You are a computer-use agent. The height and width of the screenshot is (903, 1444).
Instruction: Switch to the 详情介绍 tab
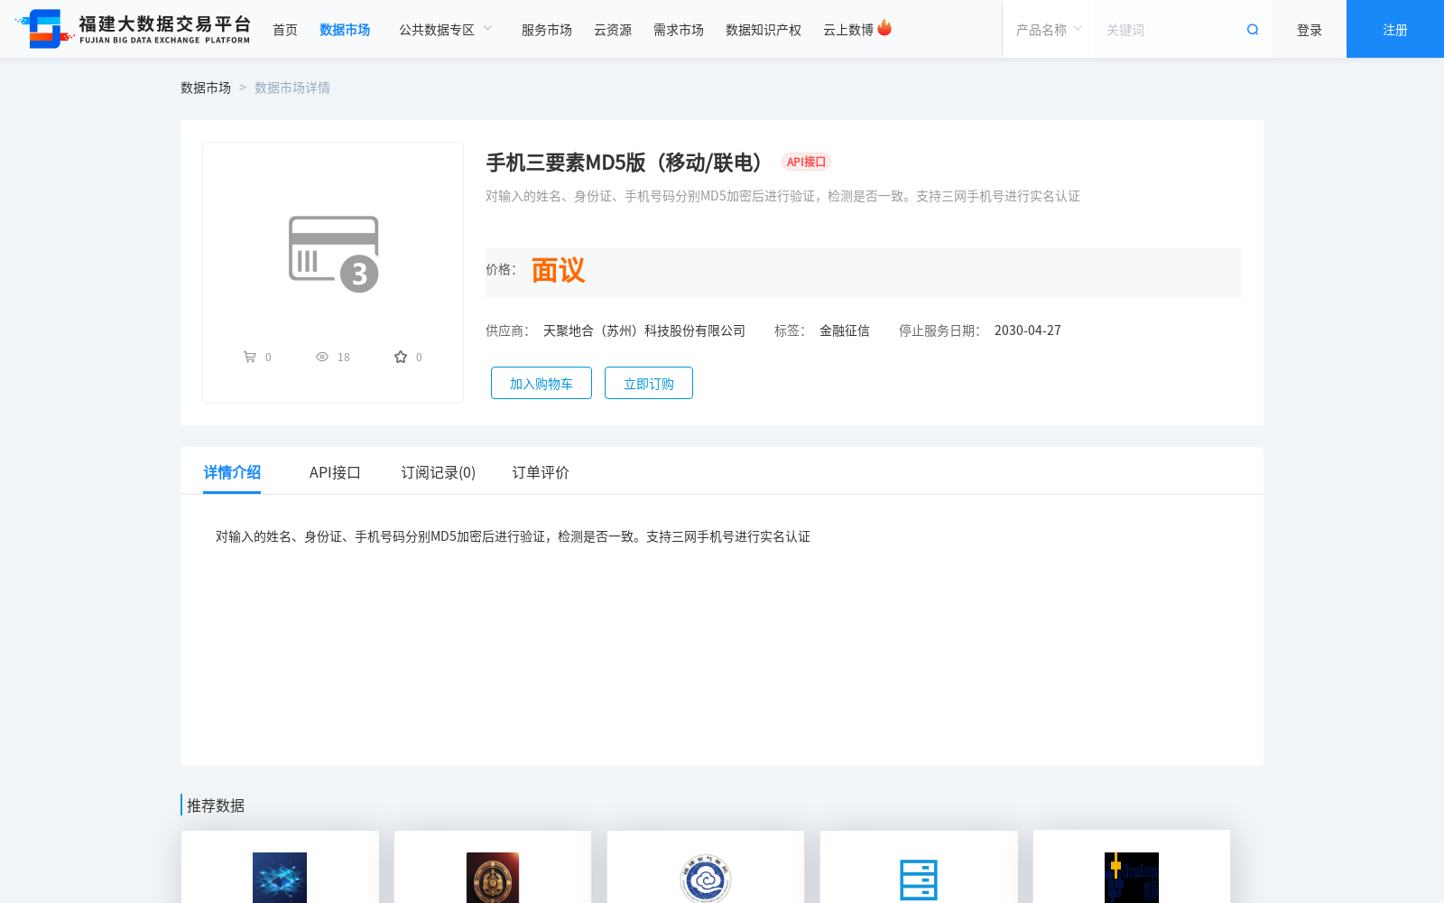[232, 472]
